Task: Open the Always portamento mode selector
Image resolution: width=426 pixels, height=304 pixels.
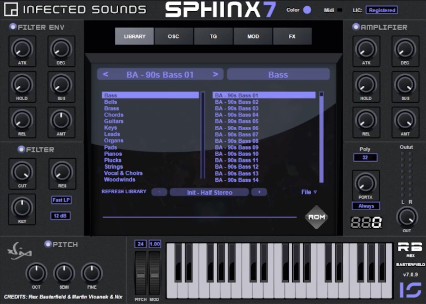Action: coord(366,206)
